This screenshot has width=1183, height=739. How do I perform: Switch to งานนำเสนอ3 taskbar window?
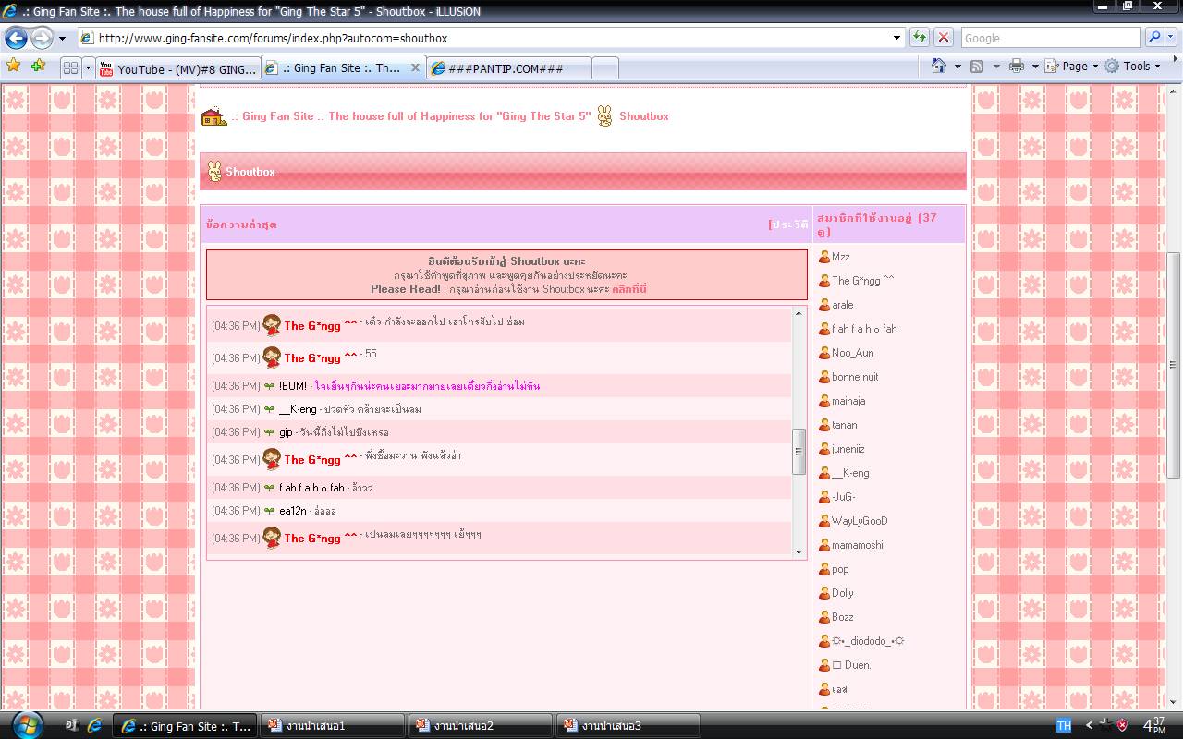(x=628, y=726)
